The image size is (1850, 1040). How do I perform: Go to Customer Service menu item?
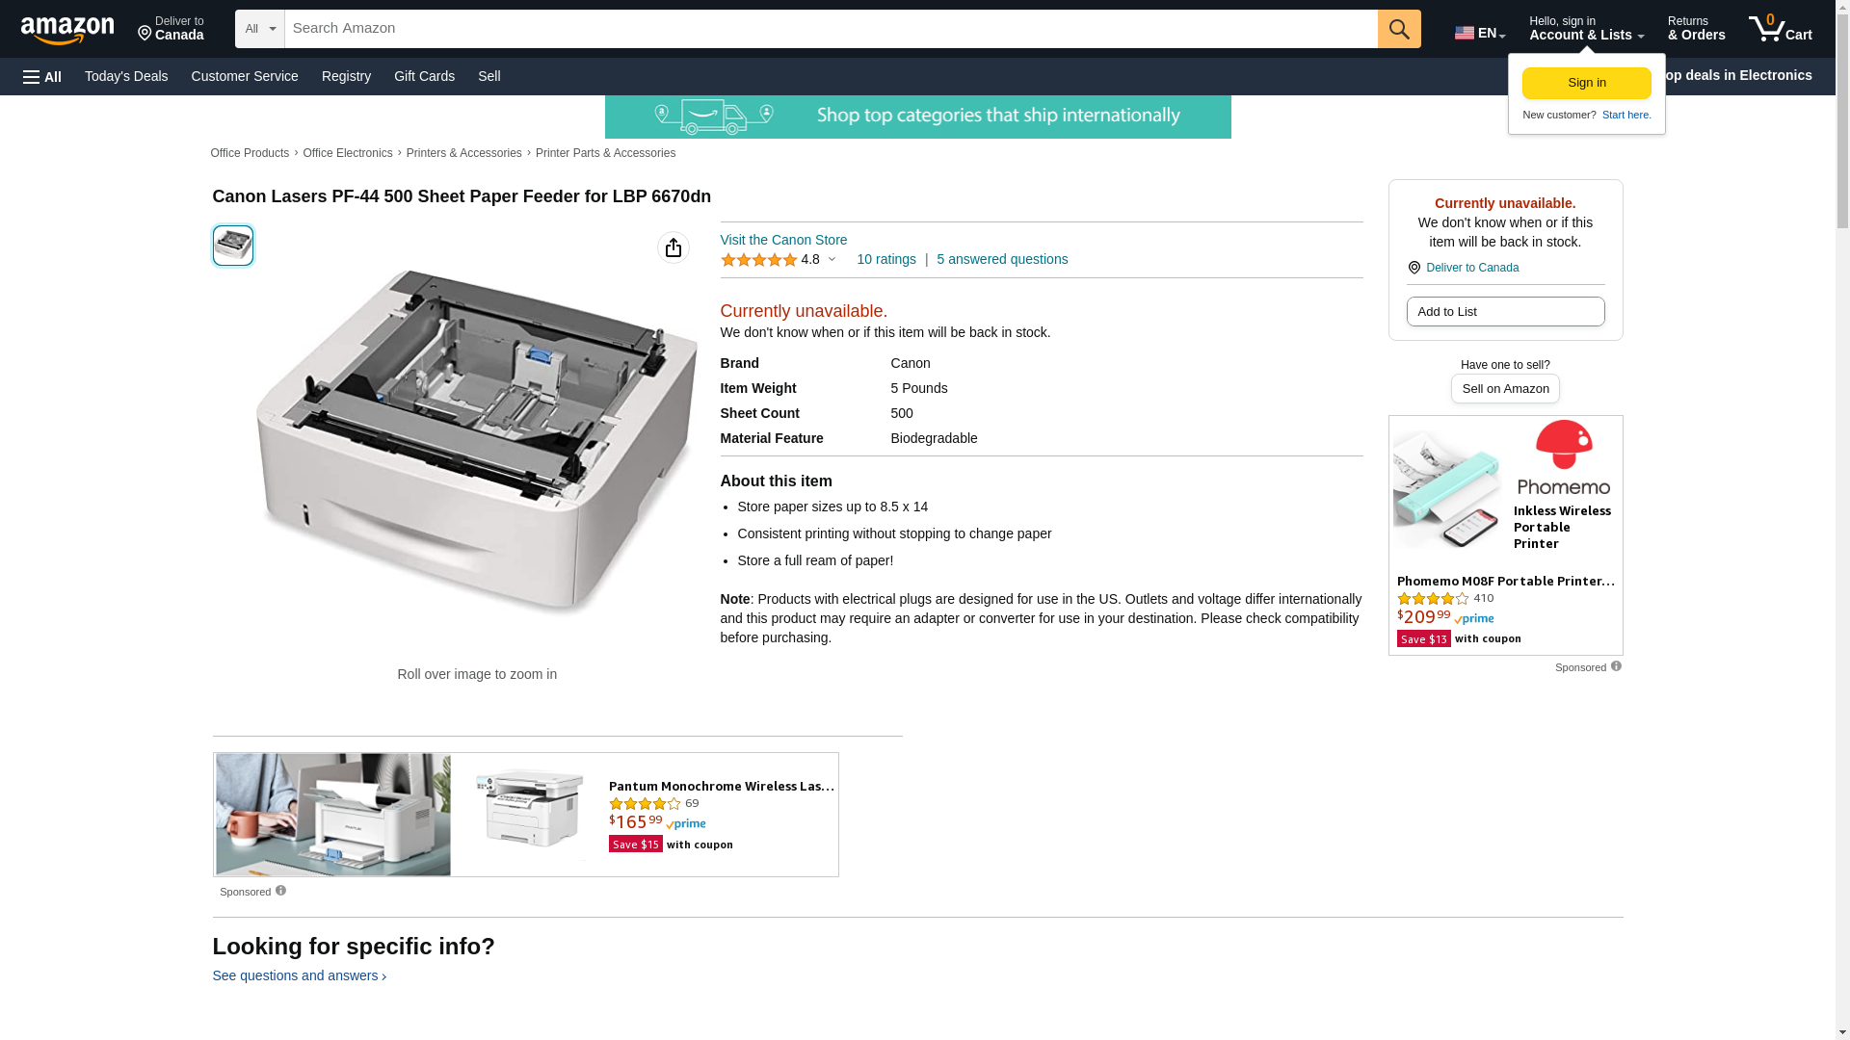pyautogui.click(x=245, y=76)
